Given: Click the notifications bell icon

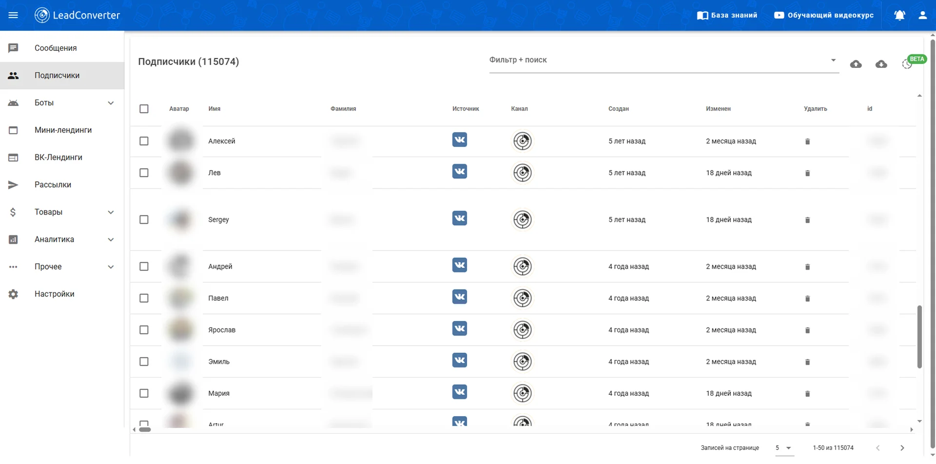Looking at the screenshot, I should tap(899, 15).
